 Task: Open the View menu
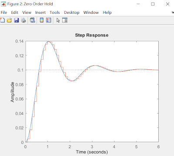[x=27, y=13]
